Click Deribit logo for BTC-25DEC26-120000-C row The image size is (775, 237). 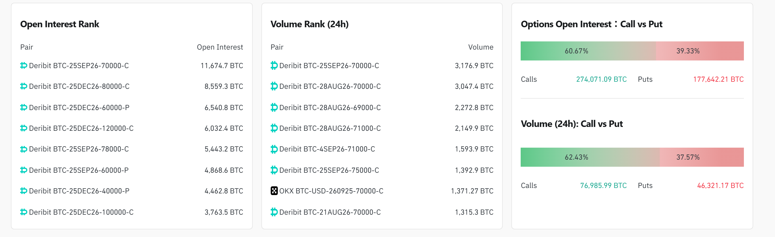pyautogui.click(x=24, y=128)
